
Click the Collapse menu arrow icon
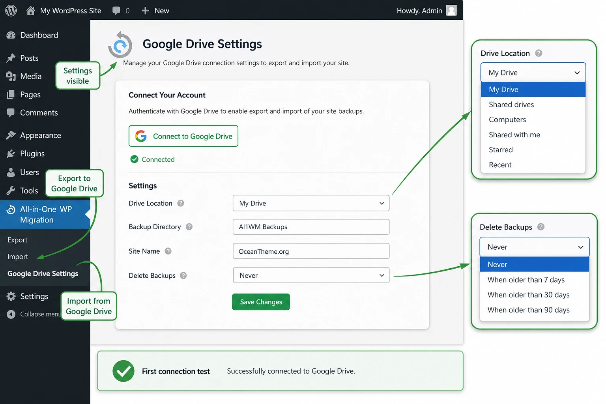pyautogui.click(x=11, y=314)
